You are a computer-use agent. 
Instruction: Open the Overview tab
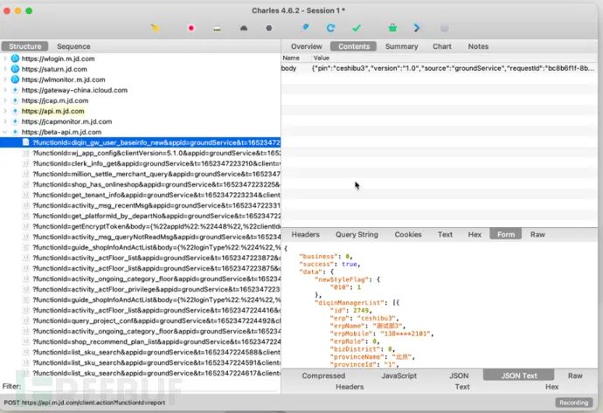click(306, 46)
